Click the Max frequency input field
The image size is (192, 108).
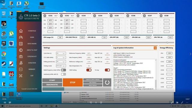tap(89, 58)
